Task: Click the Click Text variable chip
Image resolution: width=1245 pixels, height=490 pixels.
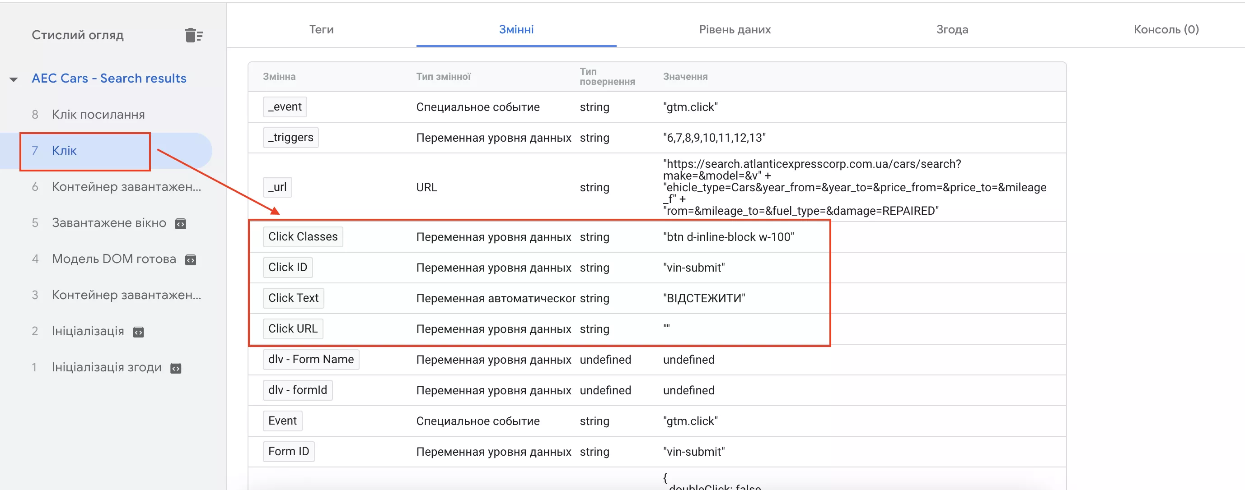Action: (293, 298)
